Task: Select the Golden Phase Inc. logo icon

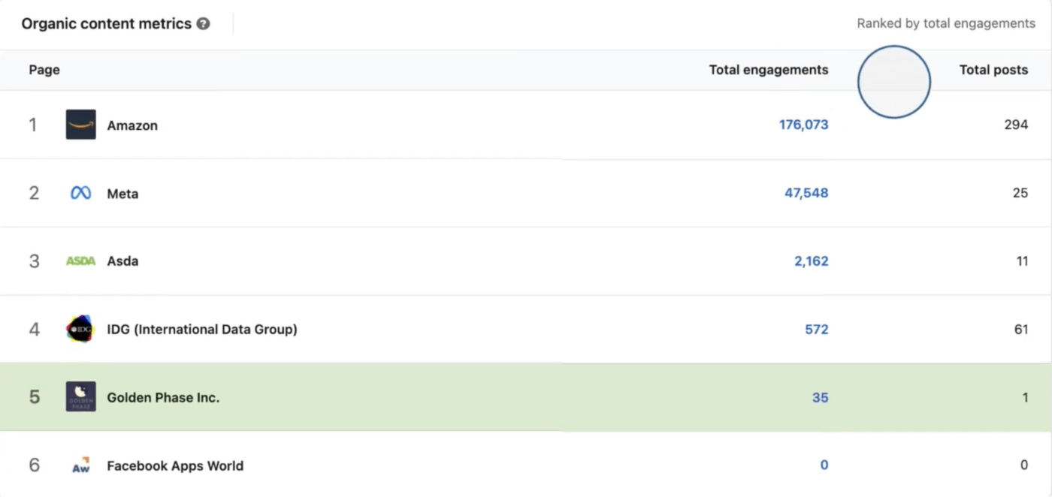Action: (80, 397)
